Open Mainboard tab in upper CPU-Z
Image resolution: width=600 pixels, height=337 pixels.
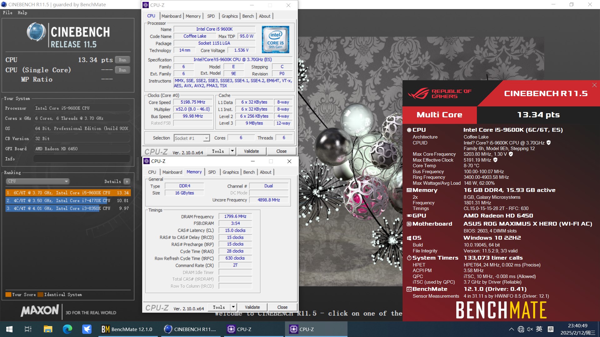click(171, 16)
